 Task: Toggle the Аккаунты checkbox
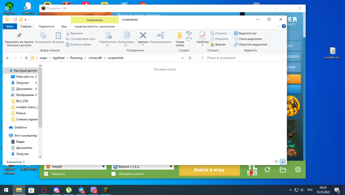point(46,174)
